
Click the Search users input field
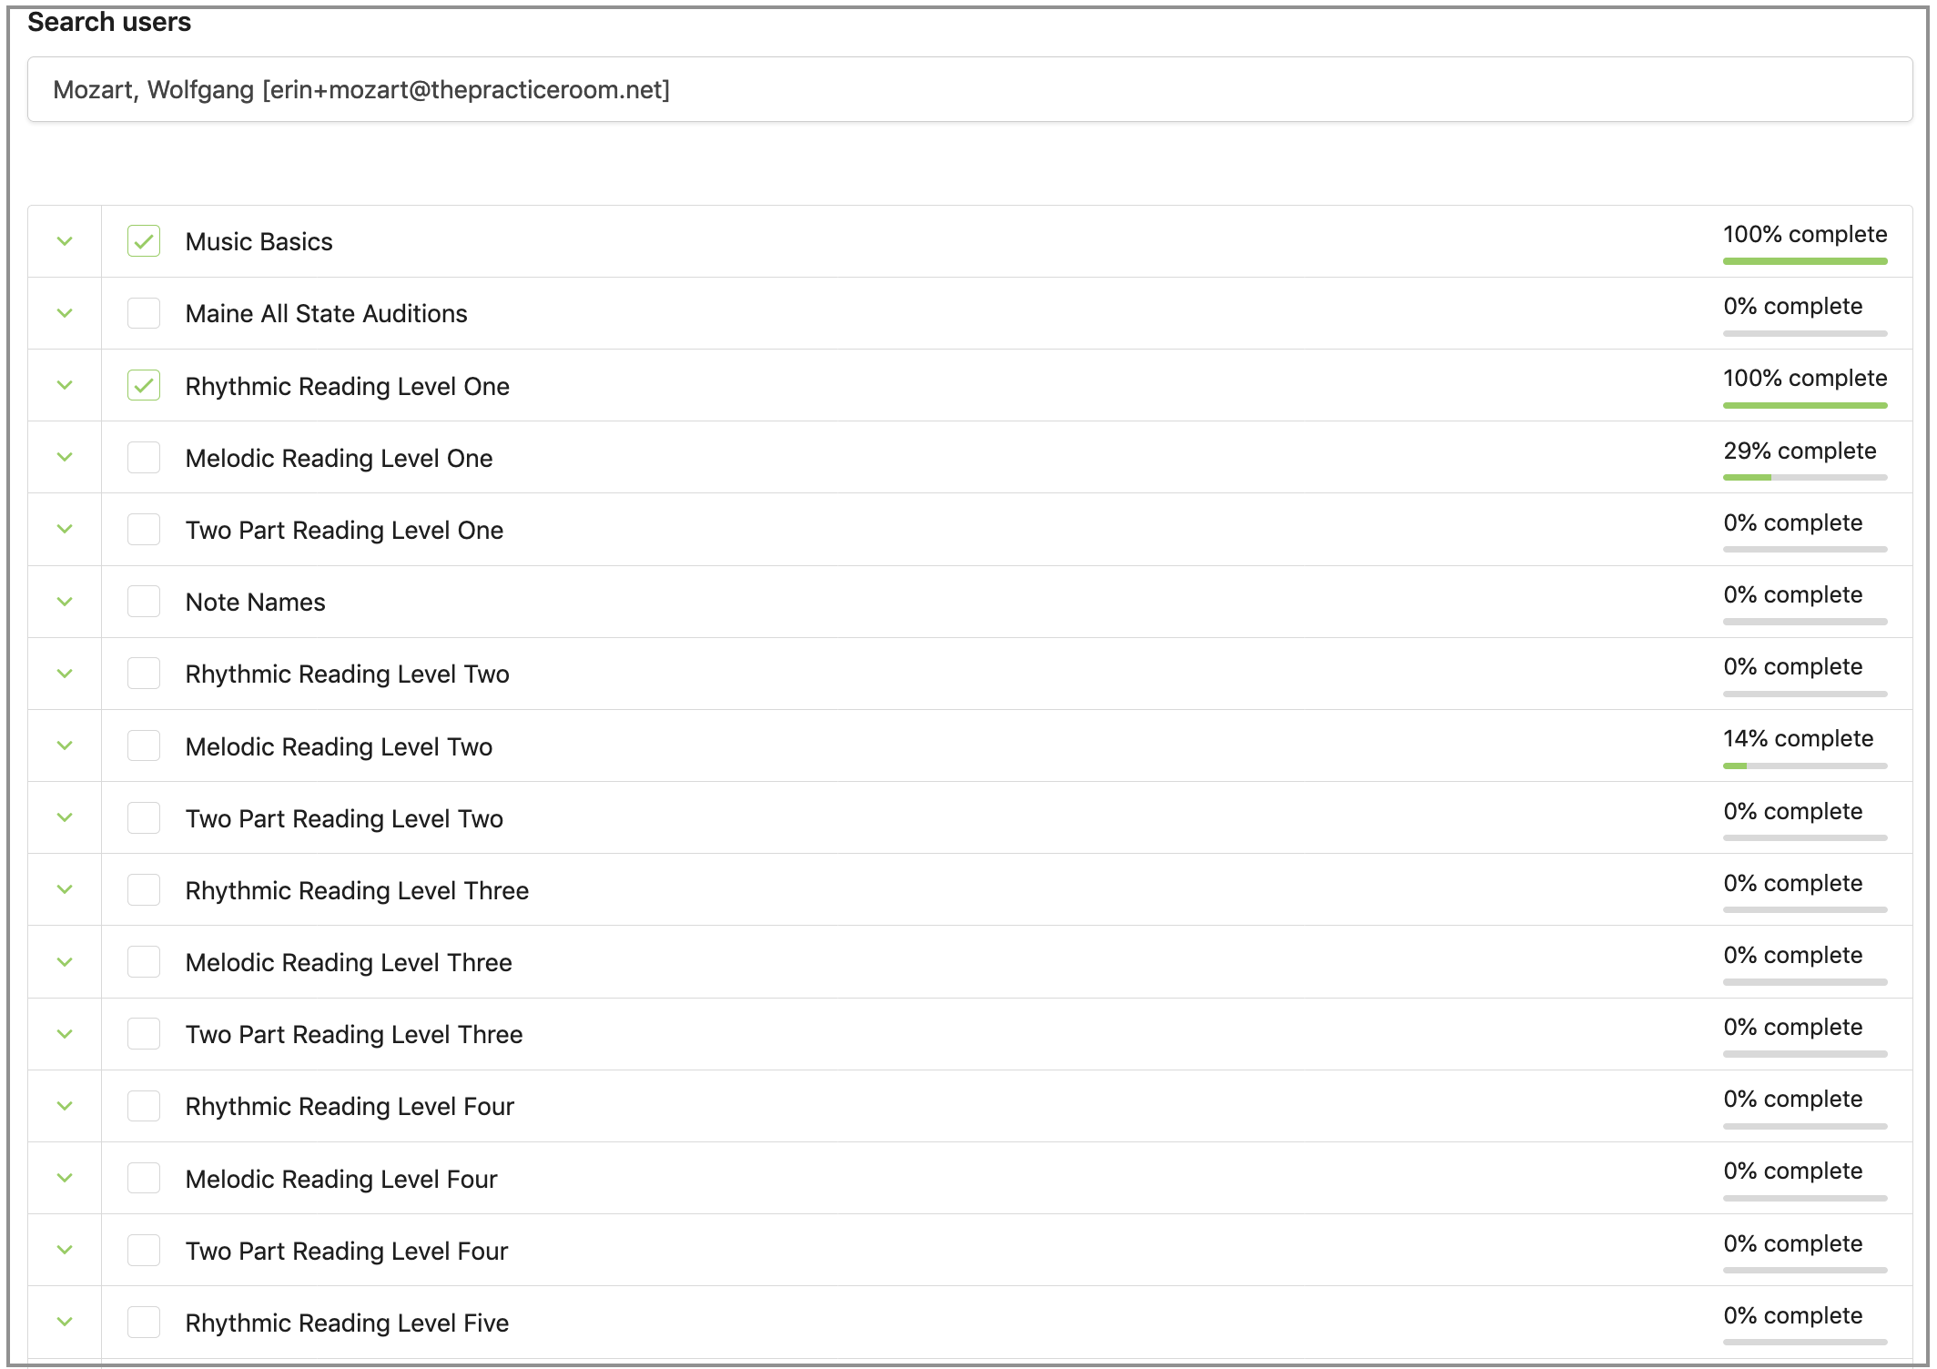coord(969,89)
